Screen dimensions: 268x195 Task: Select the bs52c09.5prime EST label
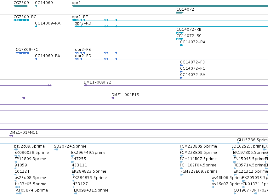pos(29,146)
